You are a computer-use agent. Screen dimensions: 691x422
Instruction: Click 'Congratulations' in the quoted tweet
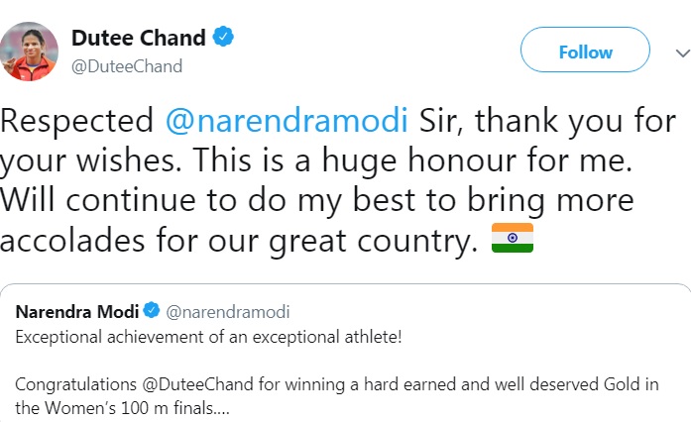[x=75, y=385]
